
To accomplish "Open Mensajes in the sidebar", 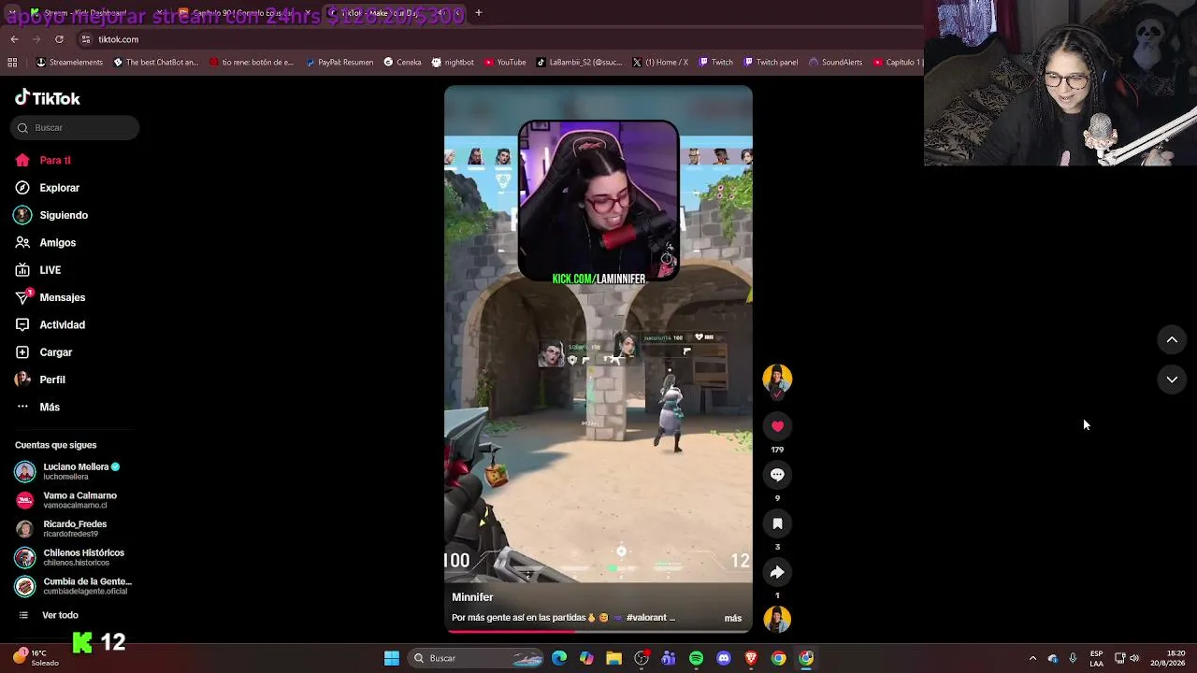I will coord(50,297).
